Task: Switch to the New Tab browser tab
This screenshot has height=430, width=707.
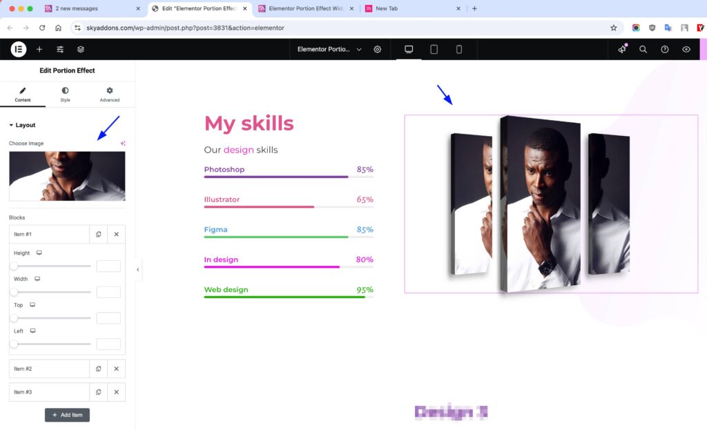Action: point(412,8)
